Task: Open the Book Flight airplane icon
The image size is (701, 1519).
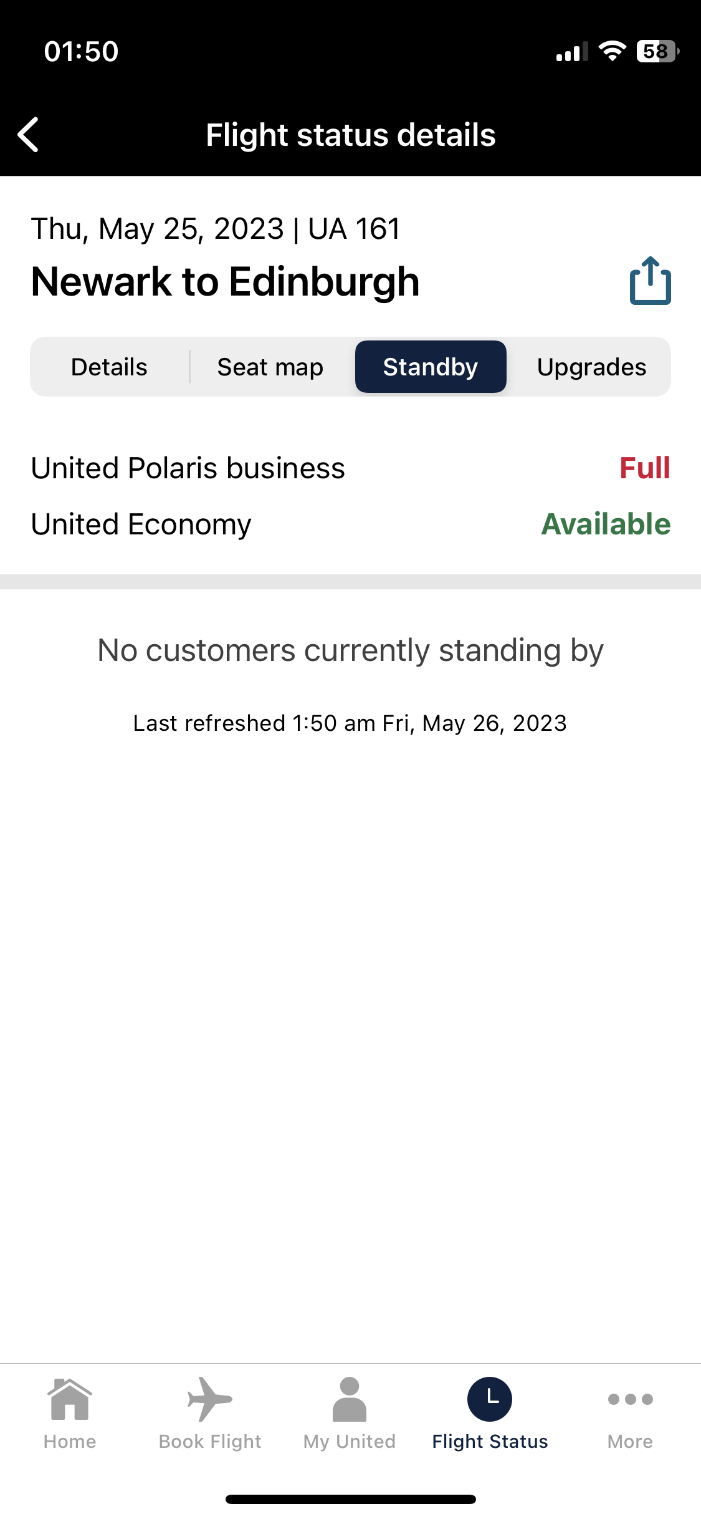Action: pos(210,1399)
